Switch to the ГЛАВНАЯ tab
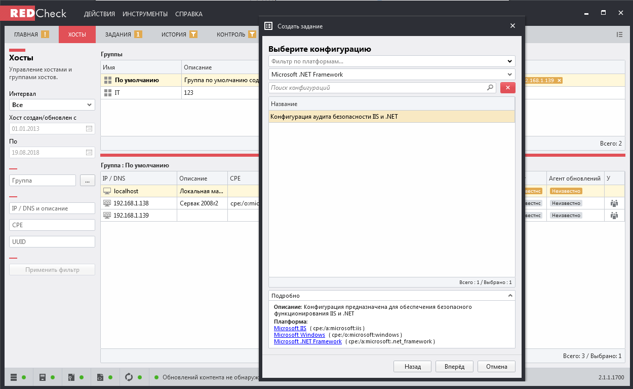 click(32, 34)
